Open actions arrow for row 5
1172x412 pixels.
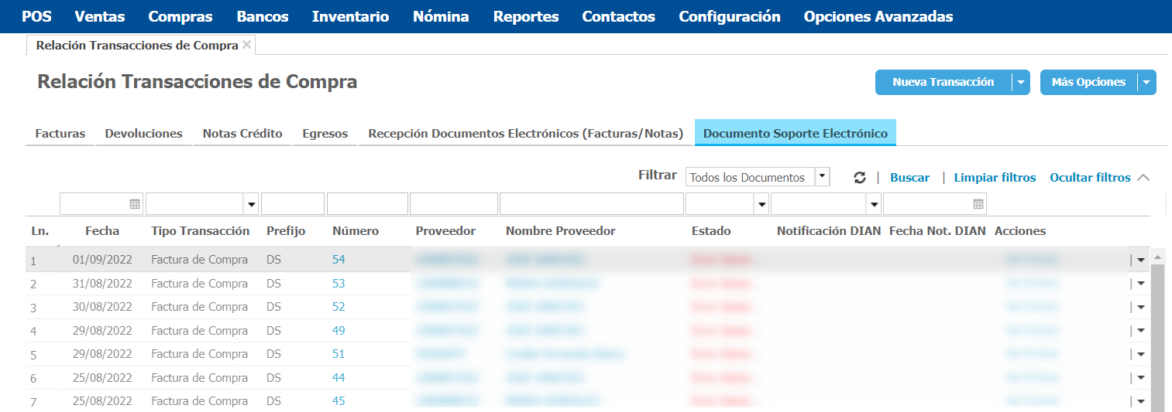pos(1141,355)
